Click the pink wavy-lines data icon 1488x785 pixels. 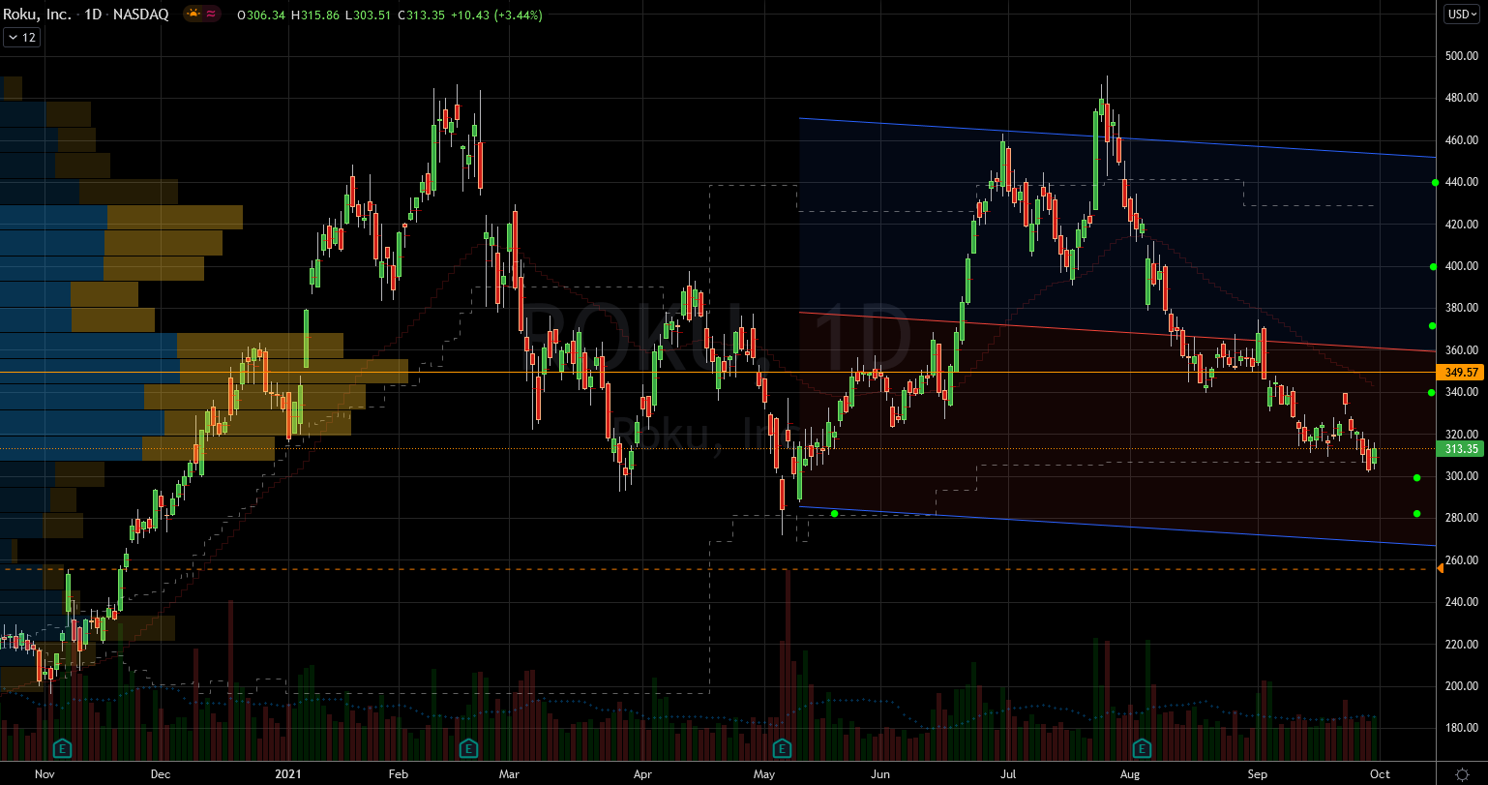click(x=213, y=15)
